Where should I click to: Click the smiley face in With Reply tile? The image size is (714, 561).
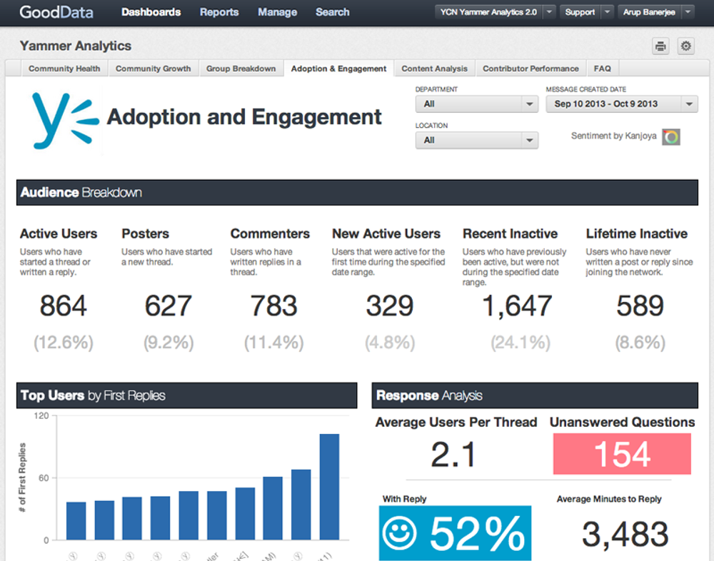click(399, 532)
